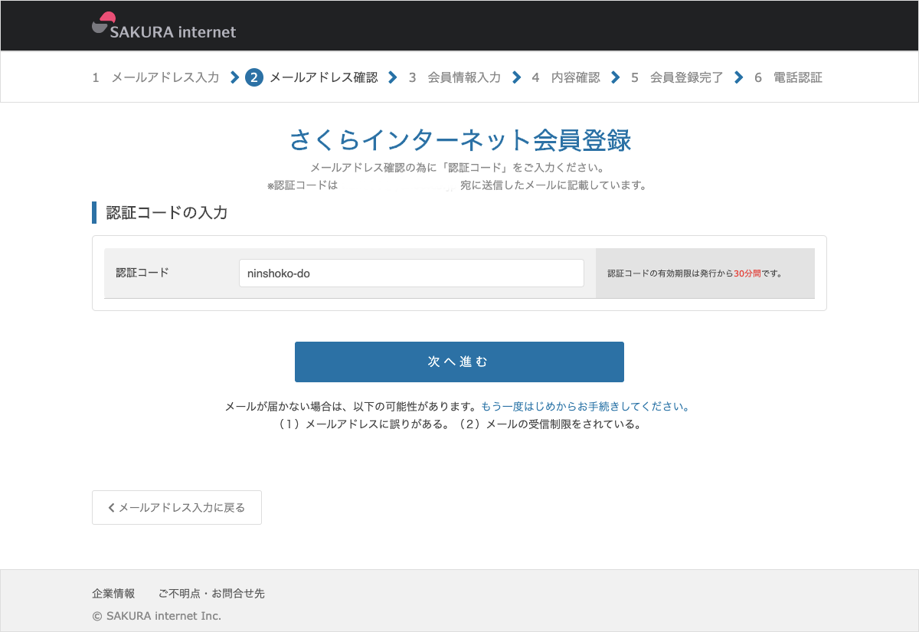This screenshot has width=919, height=632.
Task: Click the chevron arrow right after 内容確認
Action: tap(616, 77)
